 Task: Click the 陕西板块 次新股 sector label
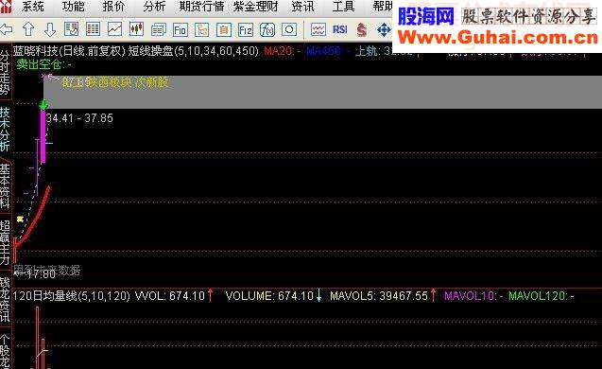coord(128,82)
